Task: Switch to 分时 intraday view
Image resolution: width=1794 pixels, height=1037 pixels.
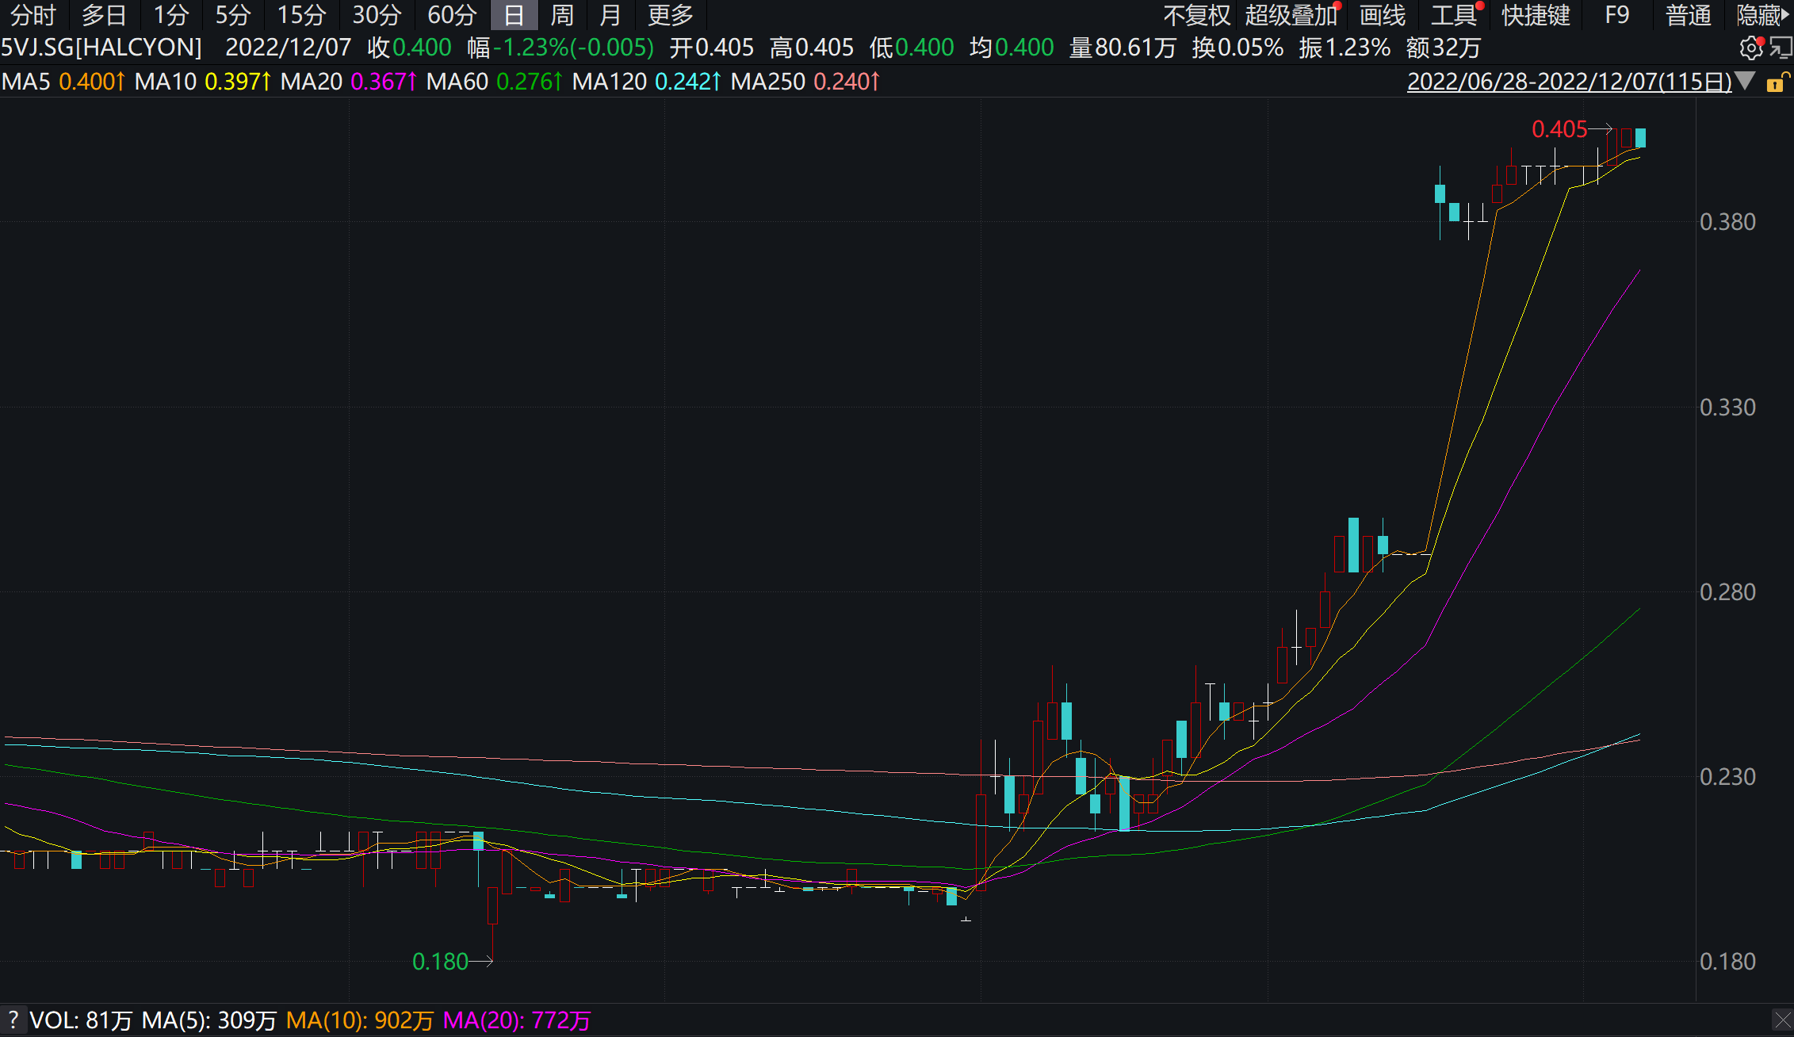Action: pos(33,15)
